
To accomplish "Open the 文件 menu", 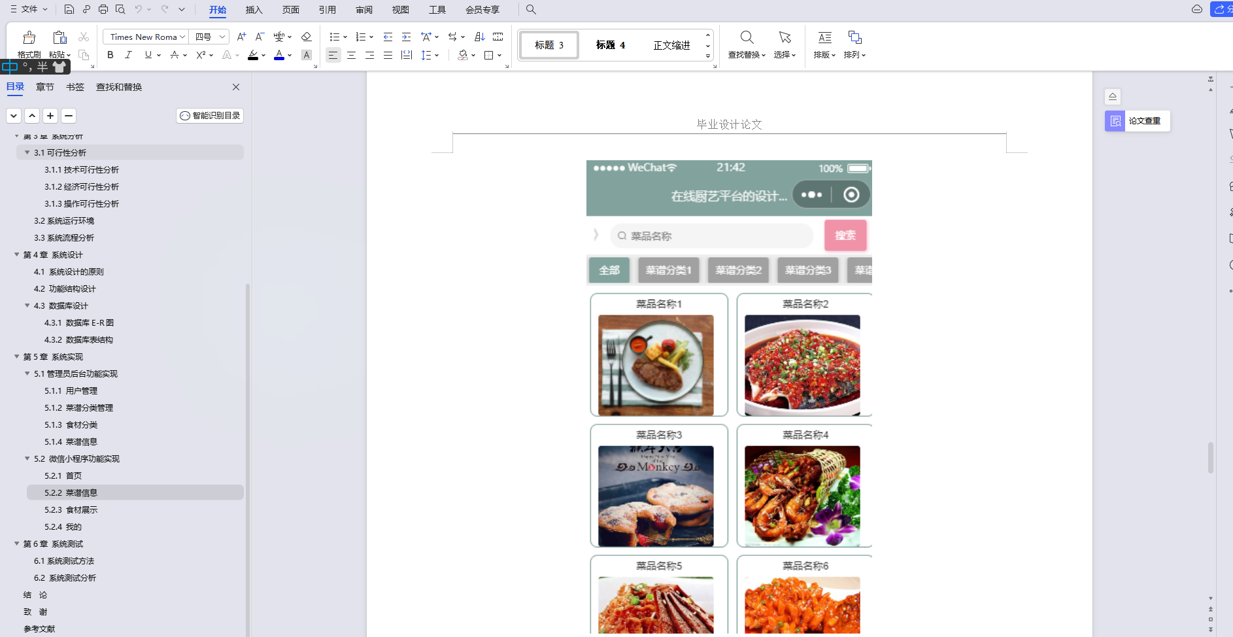I will pos(29,9).
